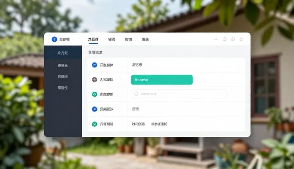
Task: Open the second sidebar item
Action: point(63,65)
